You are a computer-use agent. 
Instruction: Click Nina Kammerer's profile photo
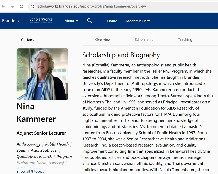pos(42,74)
